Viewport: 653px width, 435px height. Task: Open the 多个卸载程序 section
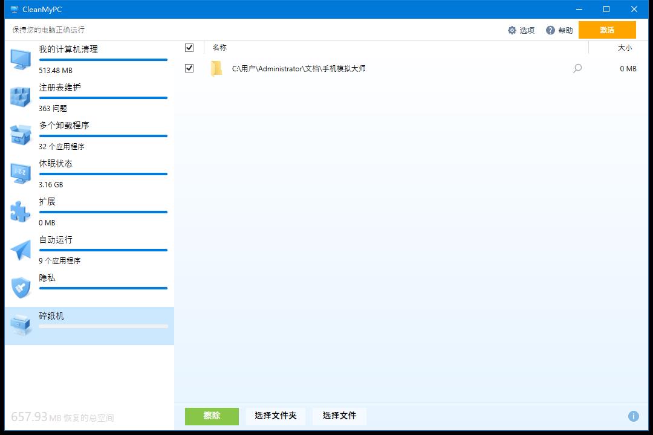89,136
